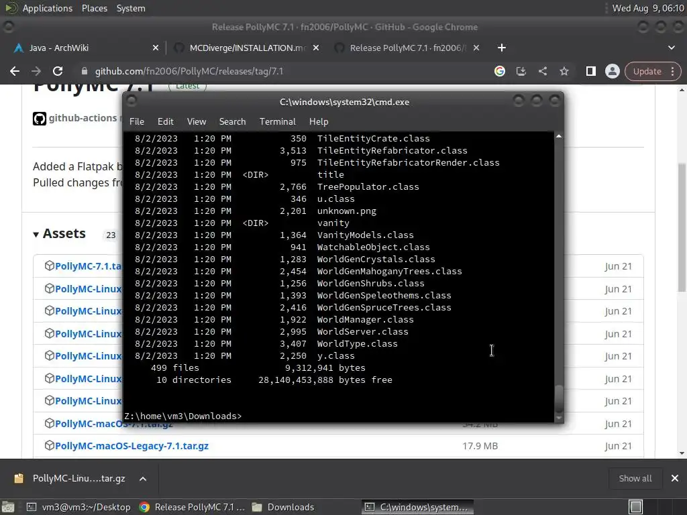Open File menu in cmd.exe terminal

pyautogui.click(x=137, y=122)
